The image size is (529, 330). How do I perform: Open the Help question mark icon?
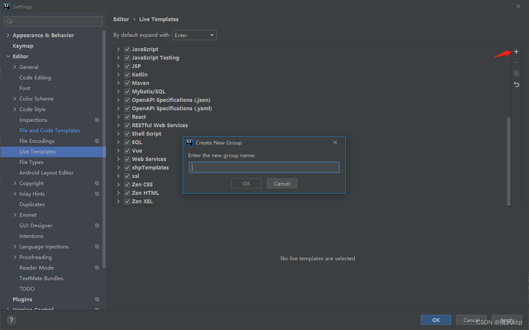[11, 320]
